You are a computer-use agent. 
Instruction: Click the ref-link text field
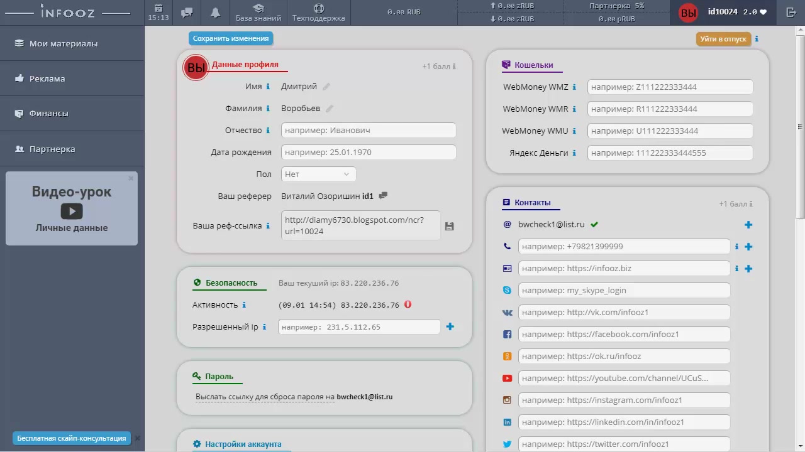click(x=360, y=225)
